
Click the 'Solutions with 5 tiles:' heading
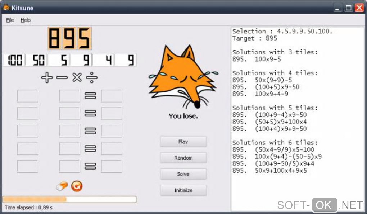pyautogui.click(x=275, y=108)
